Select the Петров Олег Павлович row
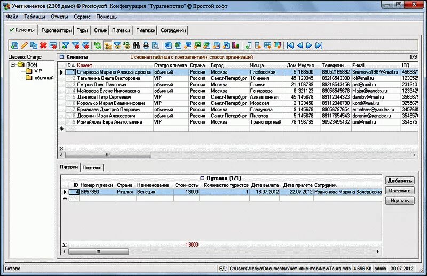427x276 pixels. pos(238,85)
